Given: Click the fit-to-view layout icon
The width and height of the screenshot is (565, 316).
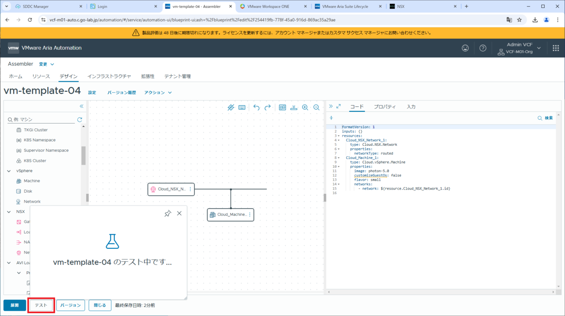Looking at the screenshot, I should click(x=282, y=107).
